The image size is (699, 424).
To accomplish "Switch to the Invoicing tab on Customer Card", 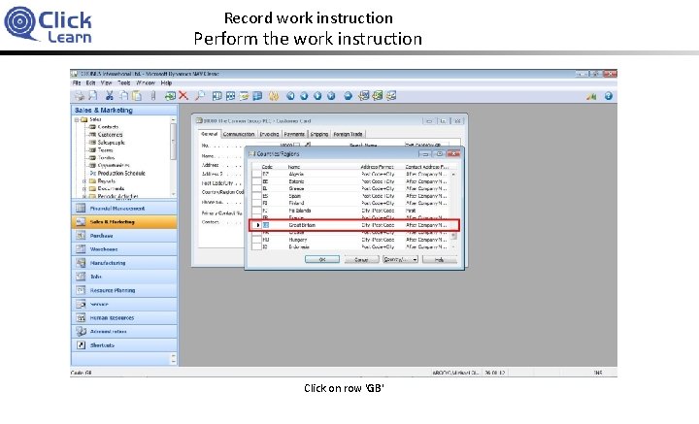I will (269, 134).
